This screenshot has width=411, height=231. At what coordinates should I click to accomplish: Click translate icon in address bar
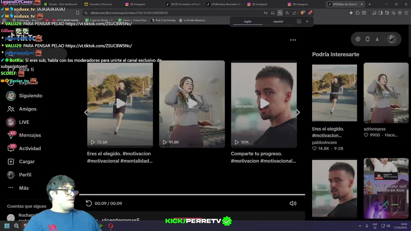280,13
